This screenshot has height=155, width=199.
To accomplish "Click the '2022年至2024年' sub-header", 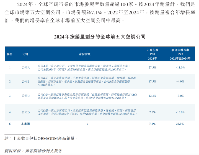I will coord(180,59).
